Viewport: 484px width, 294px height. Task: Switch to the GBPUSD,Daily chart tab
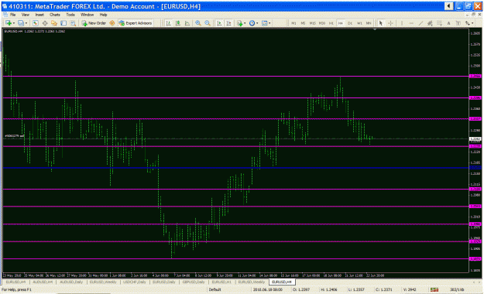pyautogui.click(x=194, y=282)
